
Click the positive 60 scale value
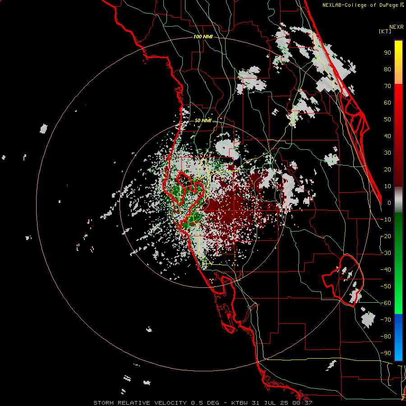(388, 102)
